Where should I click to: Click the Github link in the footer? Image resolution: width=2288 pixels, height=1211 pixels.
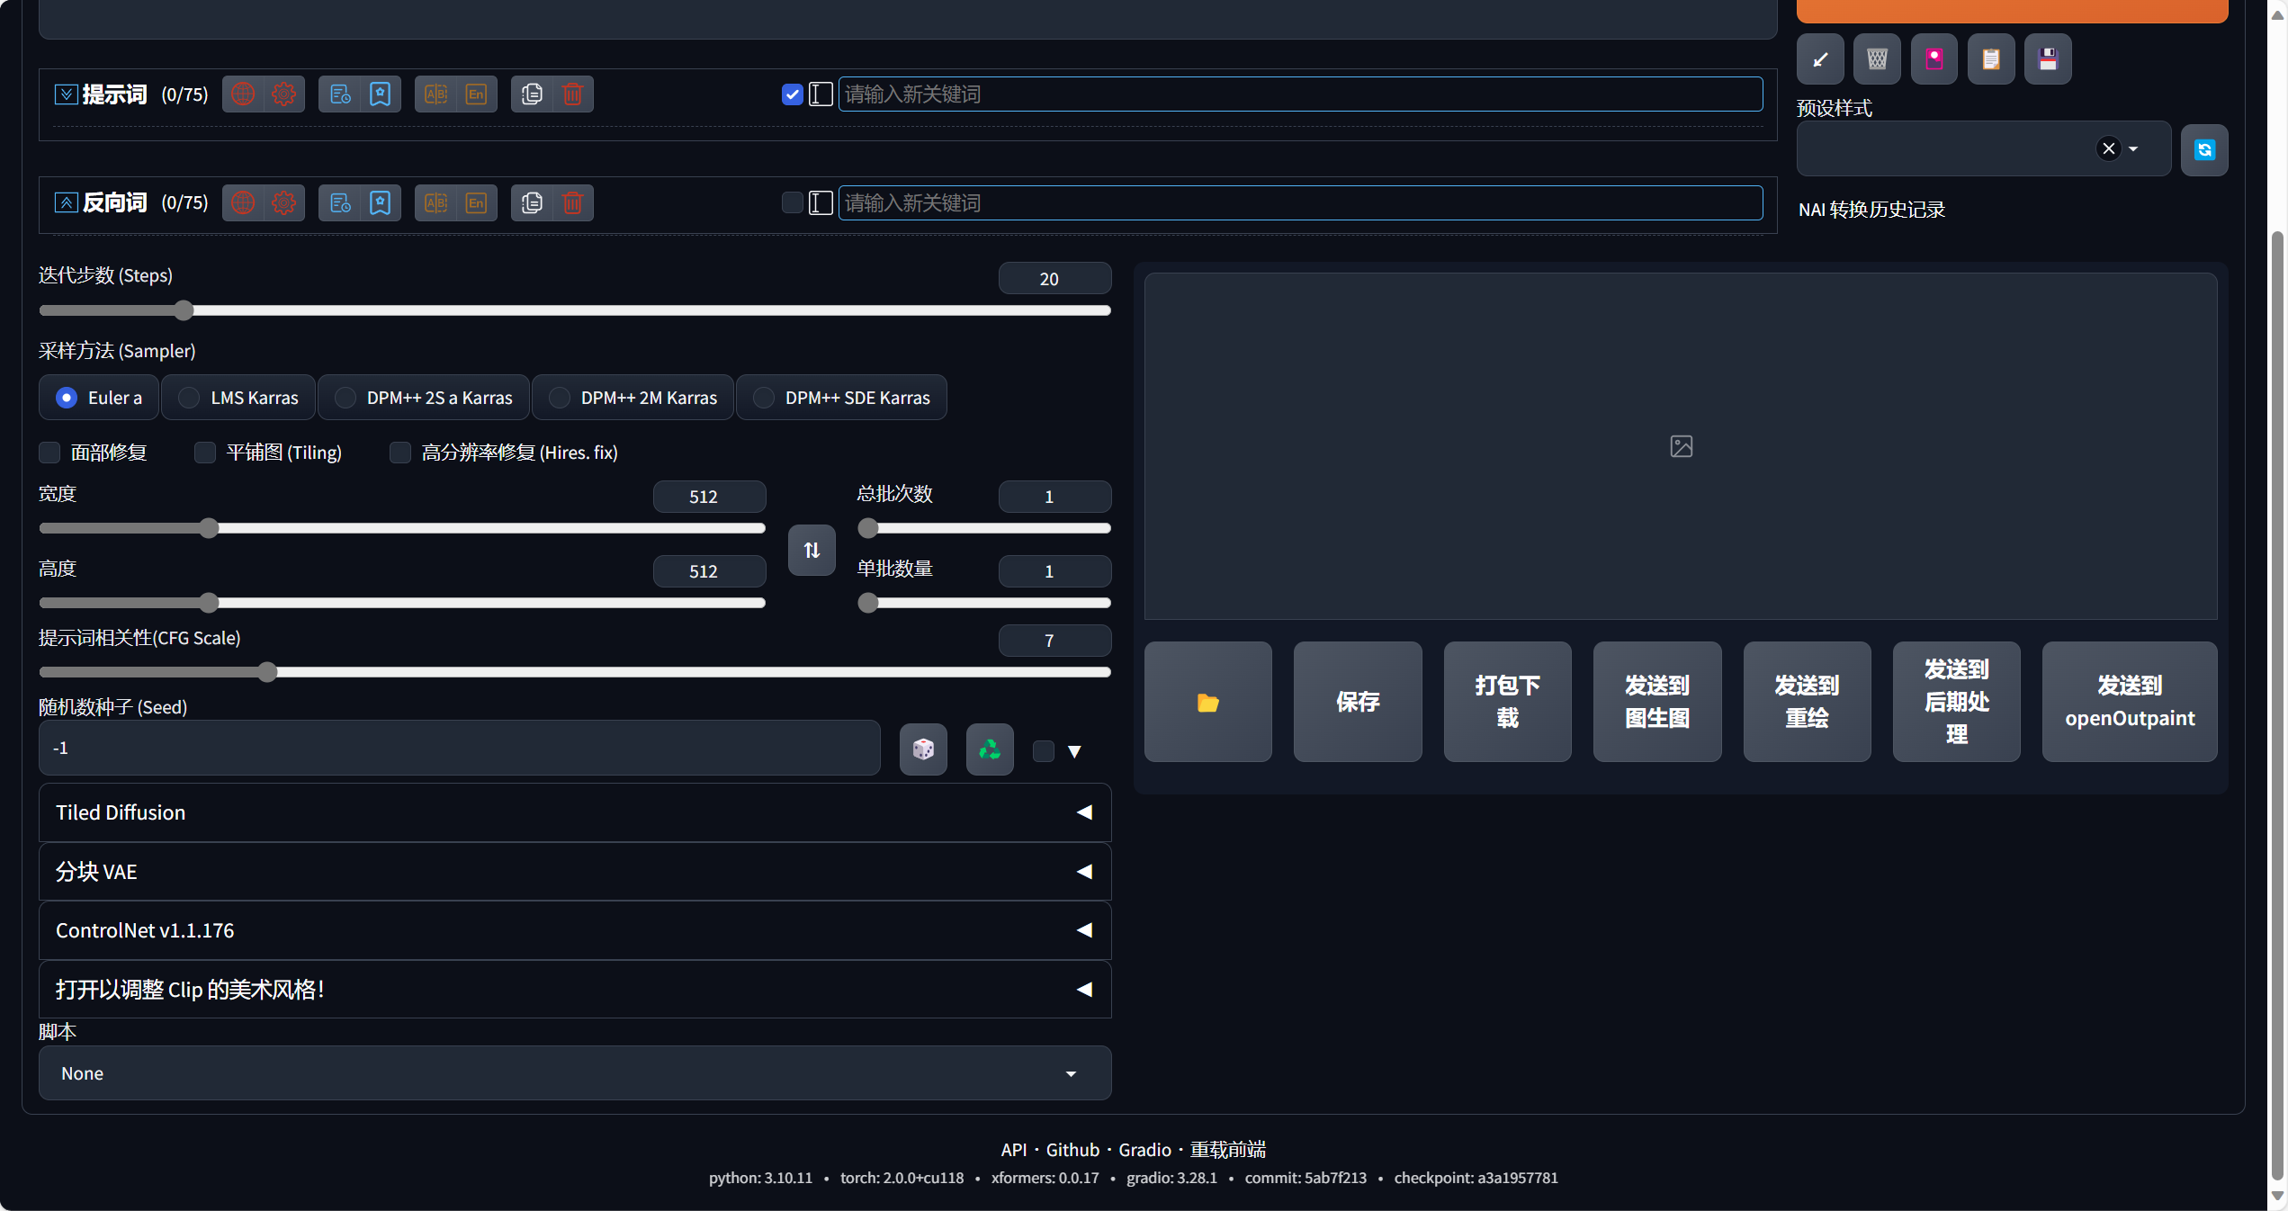pyautogui.click(x=1072, y=1149)
